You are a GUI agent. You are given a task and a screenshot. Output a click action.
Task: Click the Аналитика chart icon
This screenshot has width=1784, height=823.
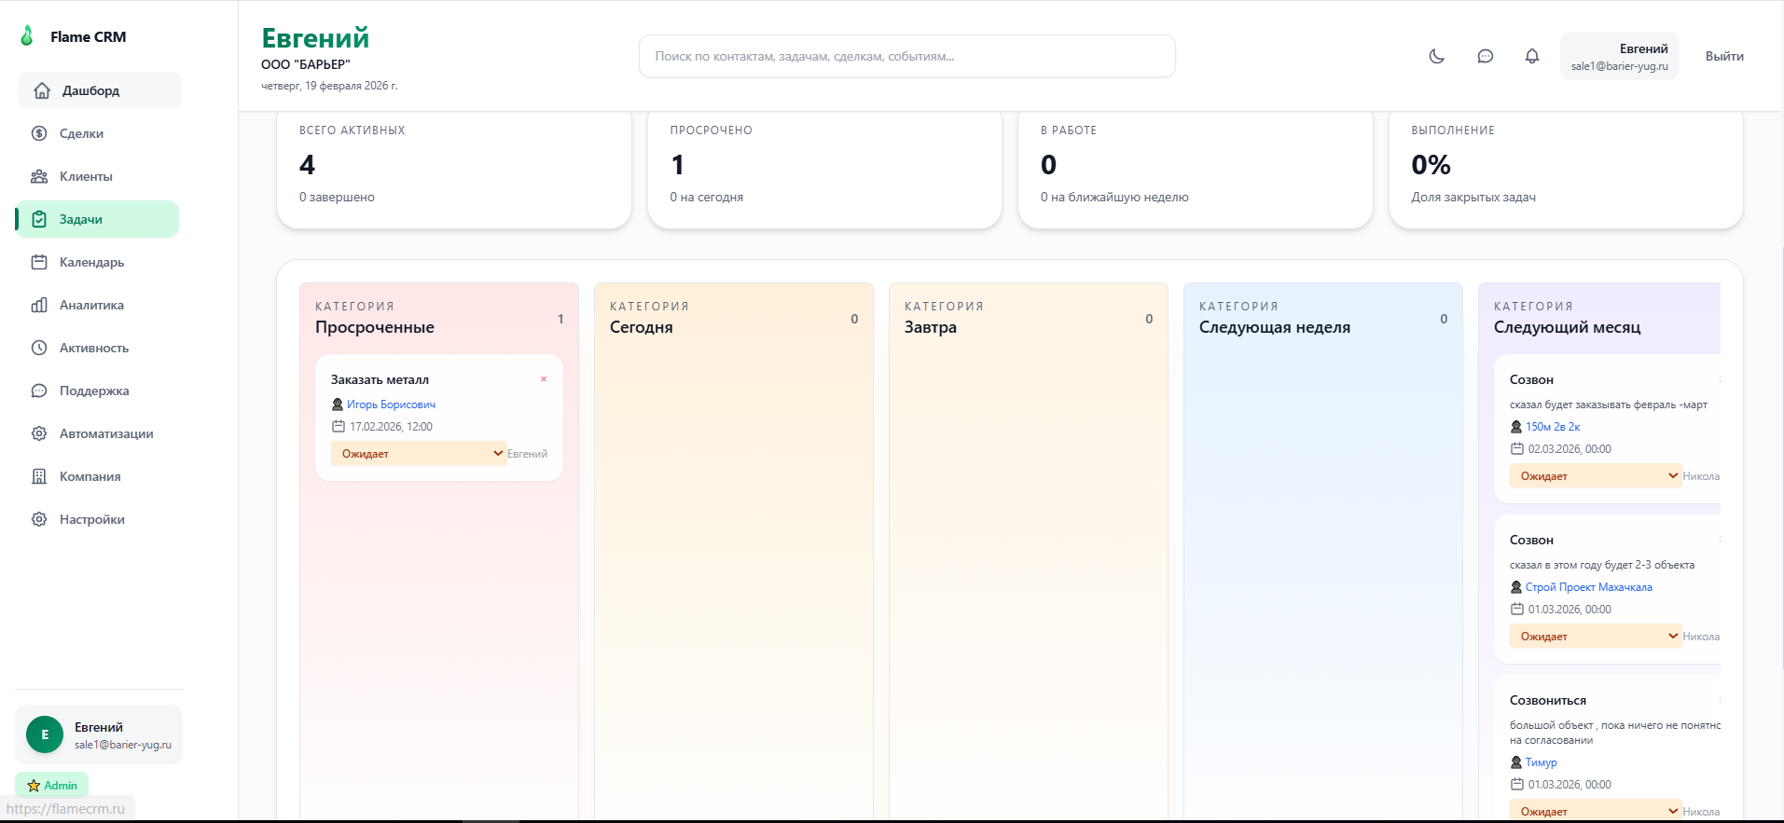click(39, 305)
